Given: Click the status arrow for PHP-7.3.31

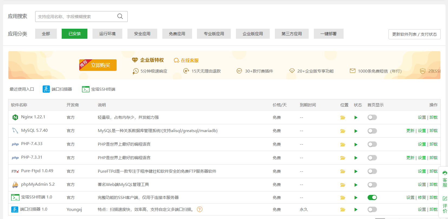Looking at the screenshot, I should [x=356, y=158].
